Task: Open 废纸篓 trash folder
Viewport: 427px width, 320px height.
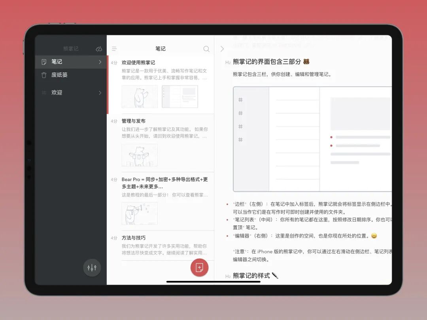Action: point(71,75)
